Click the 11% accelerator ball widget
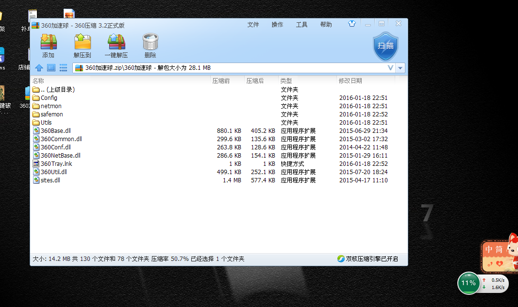Screen dimensions: 518x307 (x=468, y=283)
